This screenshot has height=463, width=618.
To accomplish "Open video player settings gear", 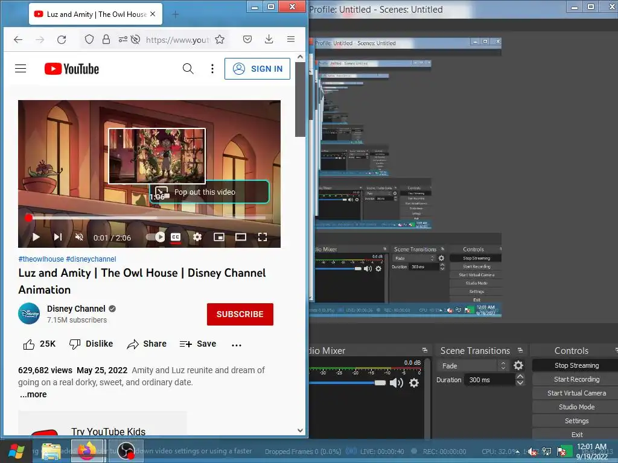I will 197,237.
